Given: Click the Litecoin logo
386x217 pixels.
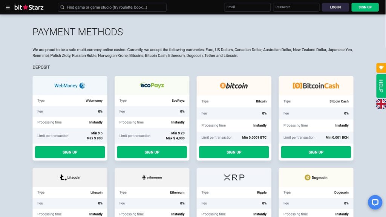Looking at the screenshot, I should click(x=70, y=177).
